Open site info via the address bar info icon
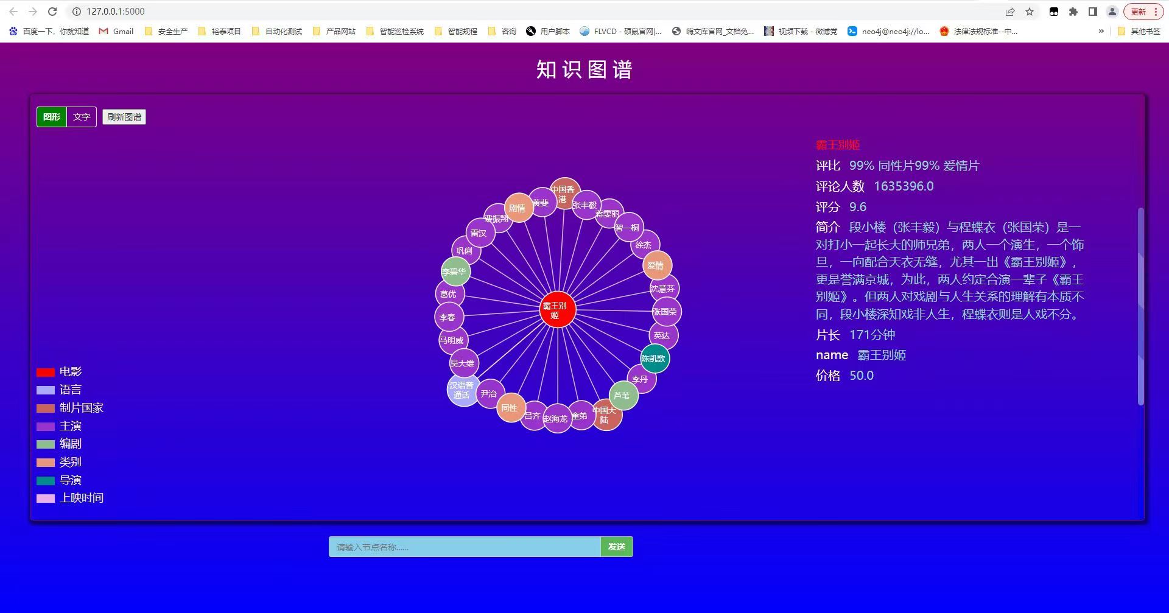This screenshot has height=613, width=1169. (75, 11)
